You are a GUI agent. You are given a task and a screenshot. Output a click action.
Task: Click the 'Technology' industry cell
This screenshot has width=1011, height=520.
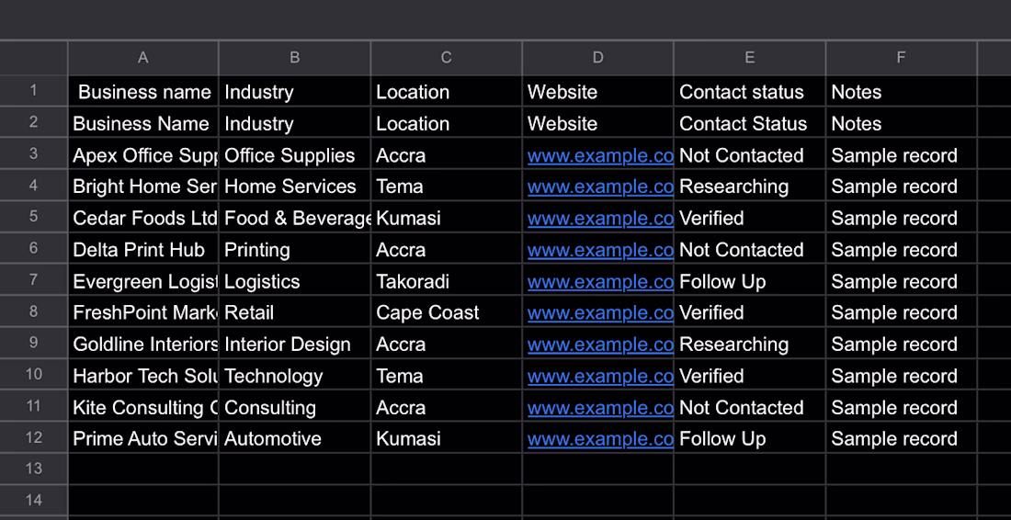coord(295,376)
